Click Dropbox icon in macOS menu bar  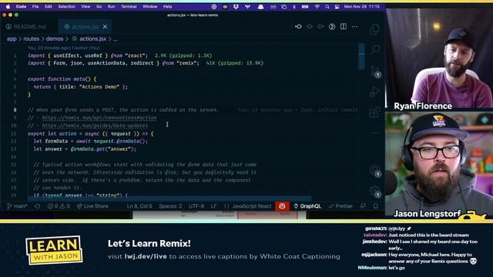click(236, 7)
